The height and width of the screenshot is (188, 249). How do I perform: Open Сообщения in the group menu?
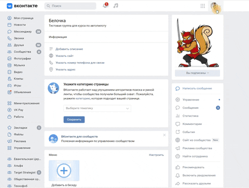click(190, 108)
